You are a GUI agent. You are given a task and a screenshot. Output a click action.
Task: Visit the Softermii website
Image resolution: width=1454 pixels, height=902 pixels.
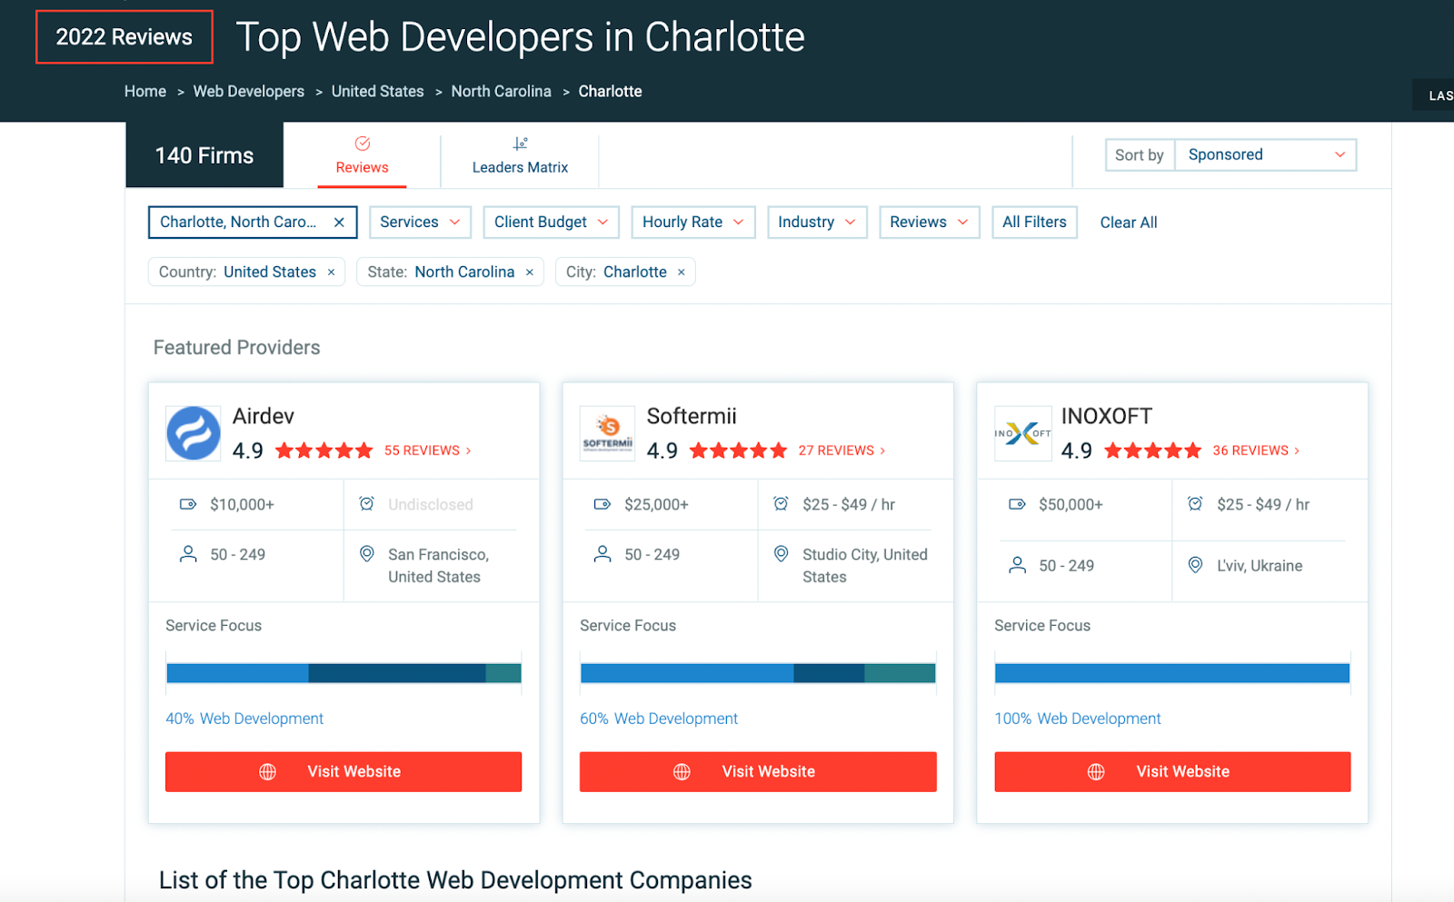[758, 771]
